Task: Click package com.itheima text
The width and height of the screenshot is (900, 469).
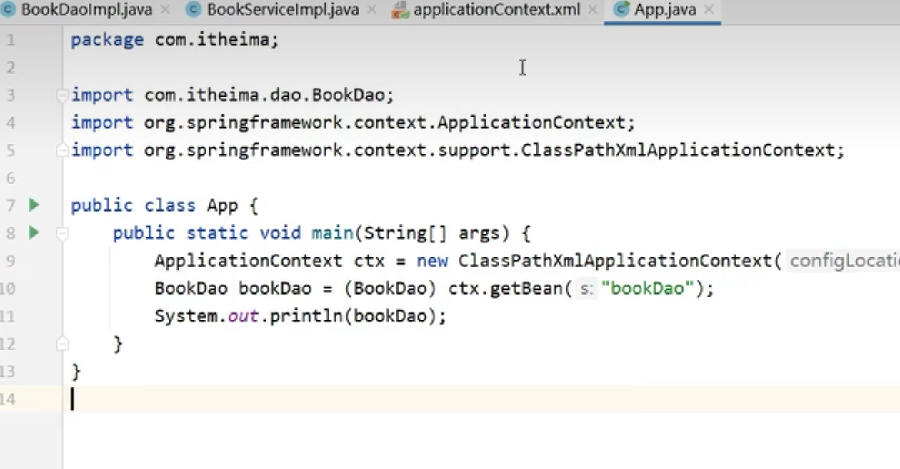Action: [174, 39]
